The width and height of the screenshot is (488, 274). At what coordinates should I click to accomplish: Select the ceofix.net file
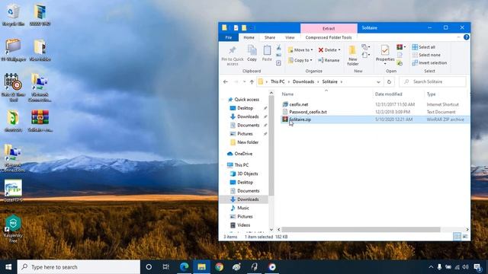[298, 104]
